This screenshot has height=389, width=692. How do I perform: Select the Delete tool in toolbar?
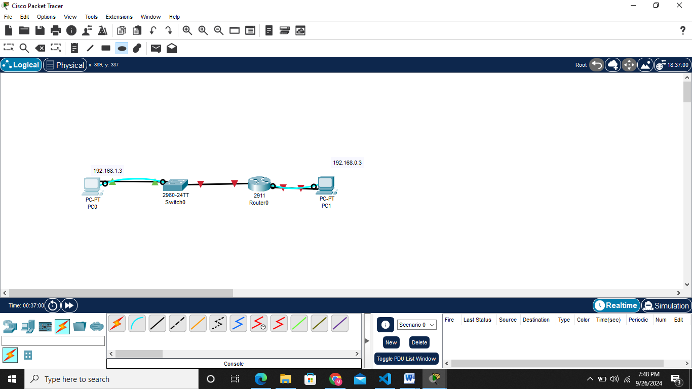(40, 48)
